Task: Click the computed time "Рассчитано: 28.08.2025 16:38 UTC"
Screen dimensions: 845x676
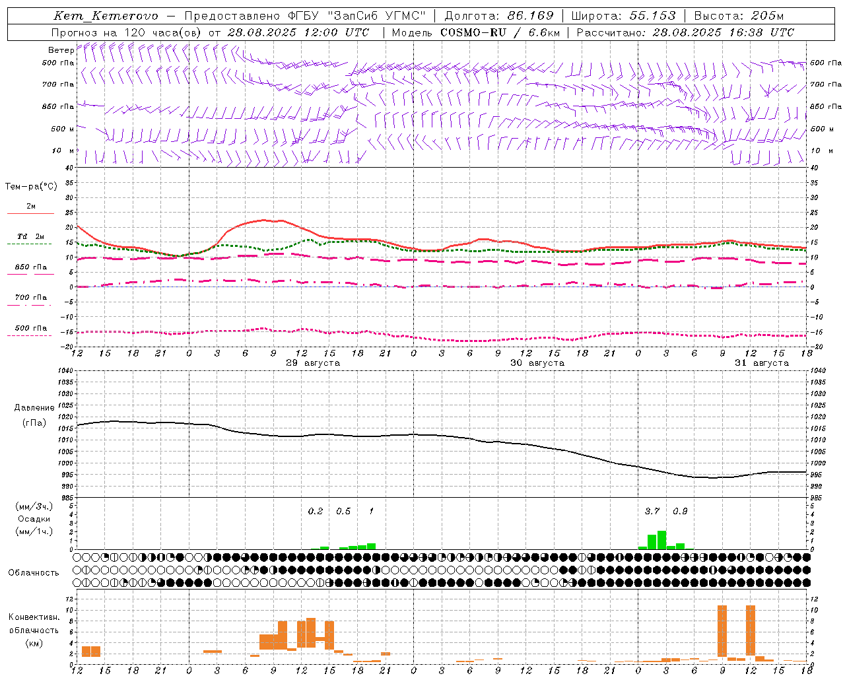Action: [685, 32]
